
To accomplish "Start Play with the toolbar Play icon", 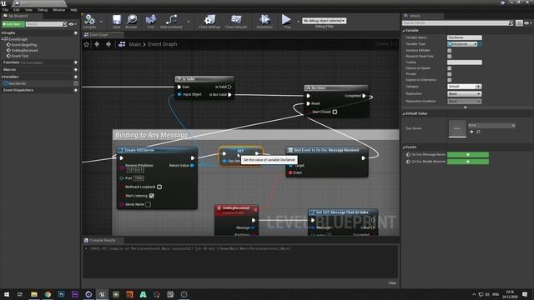I will point(286,20).
